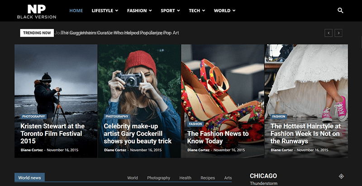Click the CHICAGO weather city name
362x186 pixels.
[x=263, y=176]
